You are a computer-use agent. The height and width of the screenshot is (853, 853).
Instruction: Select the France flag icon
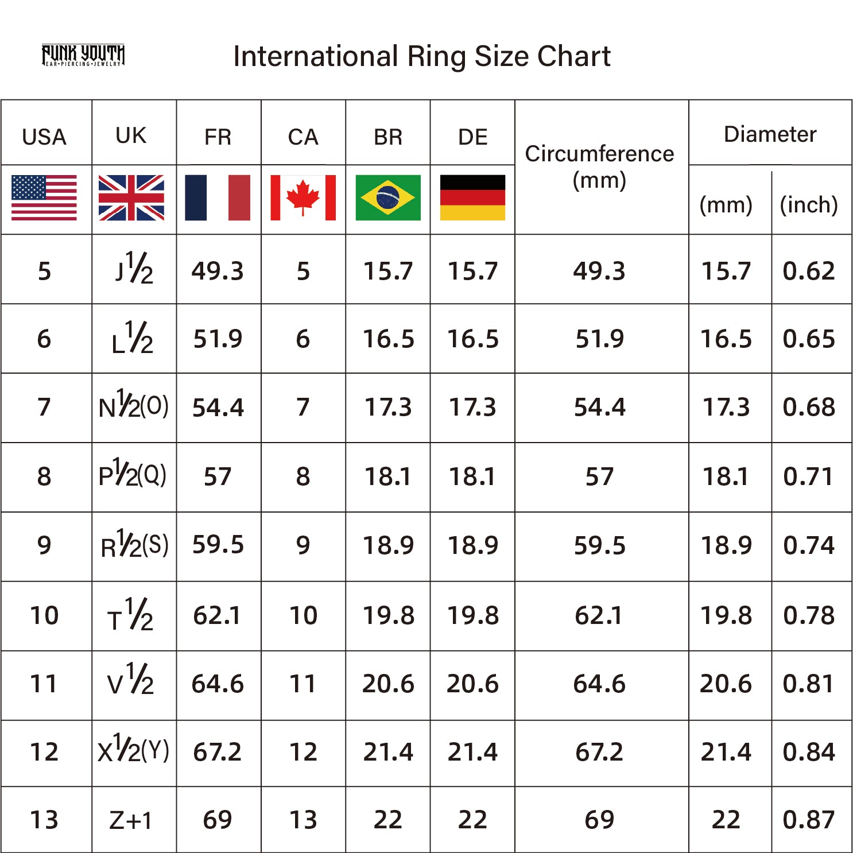[x=218, y=198]
